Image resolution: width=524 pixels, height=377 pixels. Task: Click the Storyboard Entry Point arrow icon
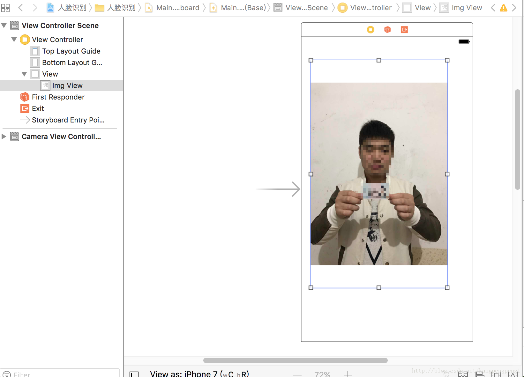25,120
